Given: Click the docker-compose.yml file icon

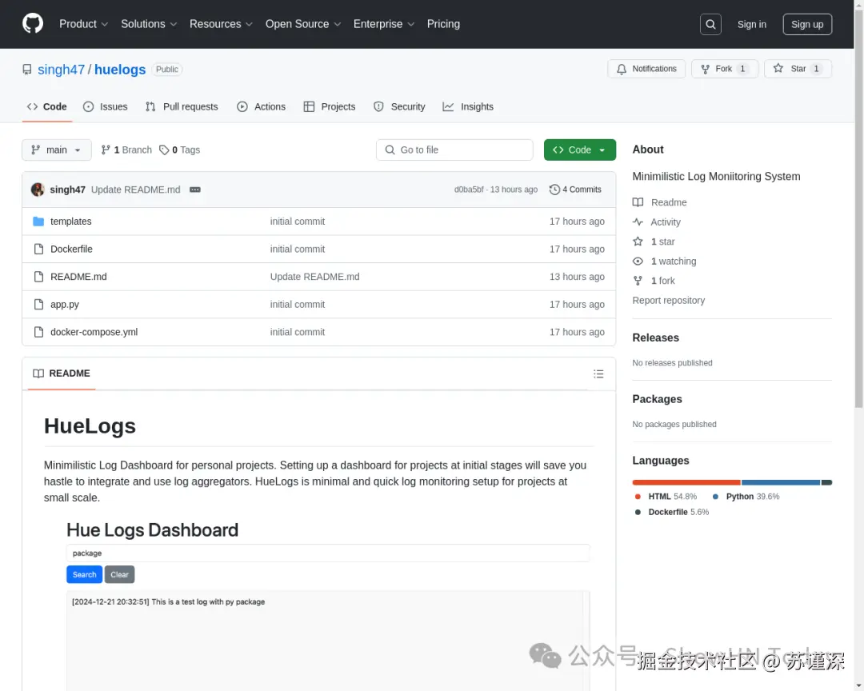Looking at the screenshot, I should [x=38, y=332].
